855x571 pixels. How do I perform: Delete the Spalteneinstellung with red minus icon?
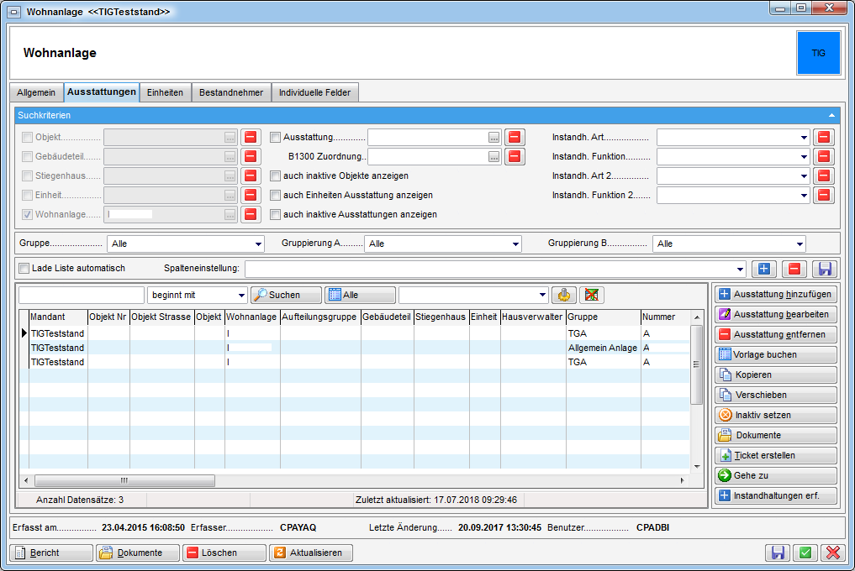click(x=794, y=269)
